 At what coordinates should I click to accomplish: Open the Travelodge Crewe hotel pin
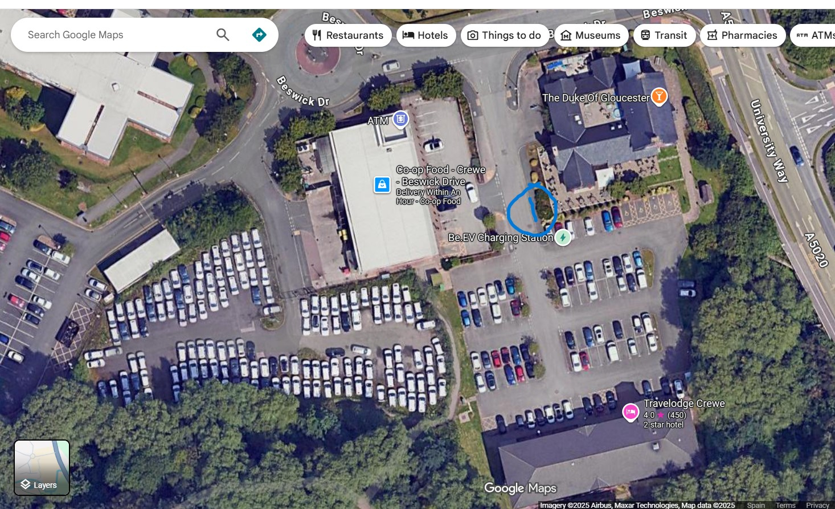pyautogui.click(x=631, y=412)
